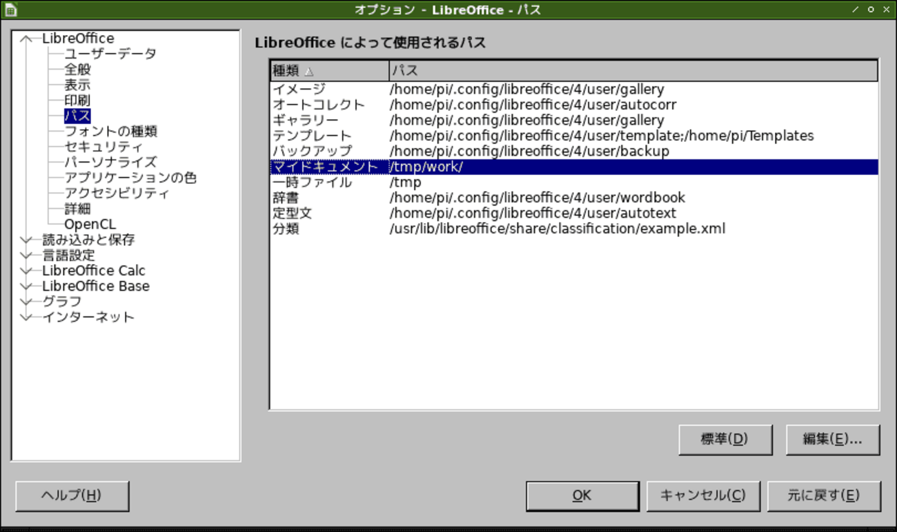Open OpenCL settings page

(90, 225)
